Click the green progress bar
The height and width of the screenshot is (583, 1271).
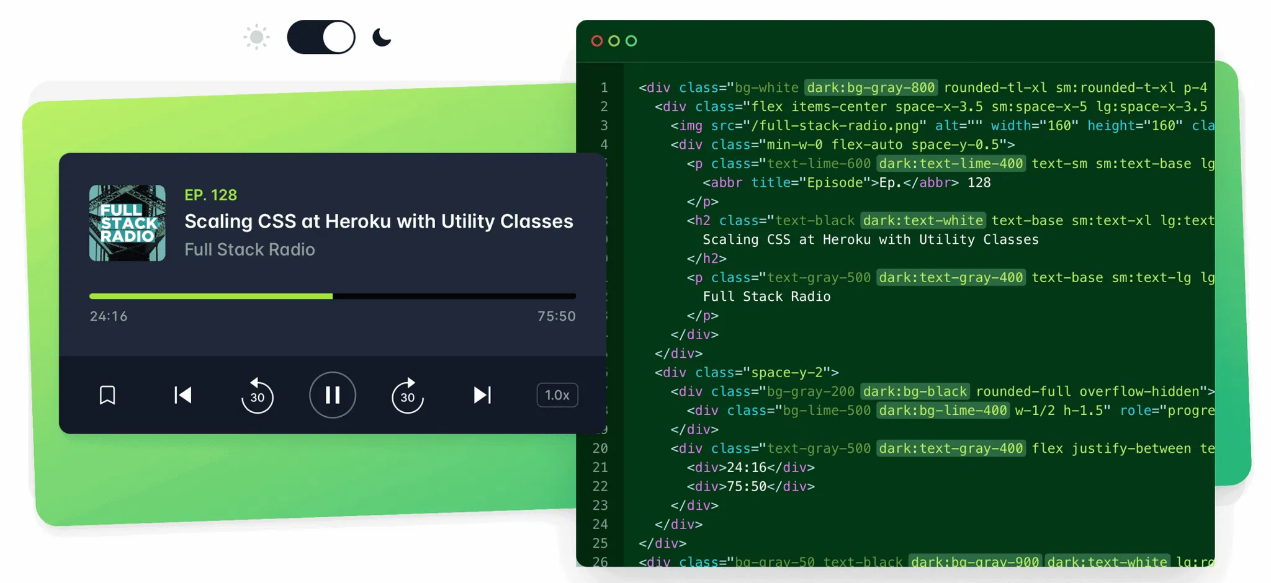click(211, 296)
